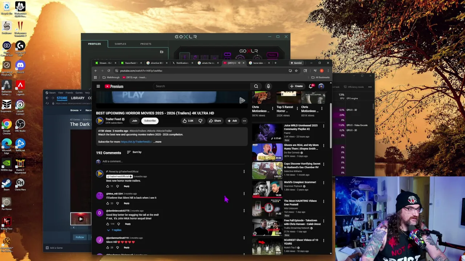Like the pinned TrailerFeedOfficial comment

click(108, 186)
